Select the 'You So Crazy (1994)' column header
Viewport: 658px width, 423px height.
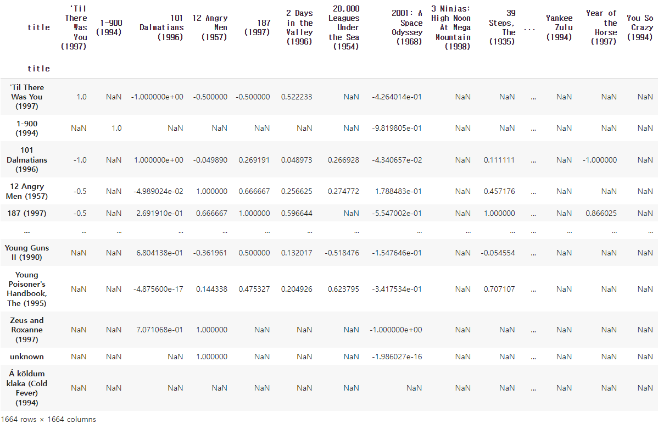click(639, 27)
